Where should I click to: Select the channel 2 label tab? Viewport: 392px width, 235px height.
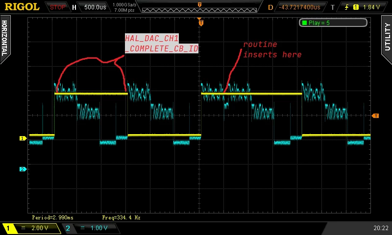pyautogui.click(x=68, y=228)
